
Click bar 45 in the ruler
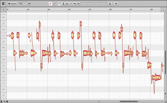[x=90, y=9]
